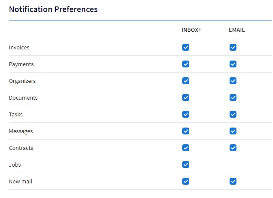Toggle Contracts Inbox+ checkbox
The width and height of the screenshot is (273, 198).
(x=186, y=148)
